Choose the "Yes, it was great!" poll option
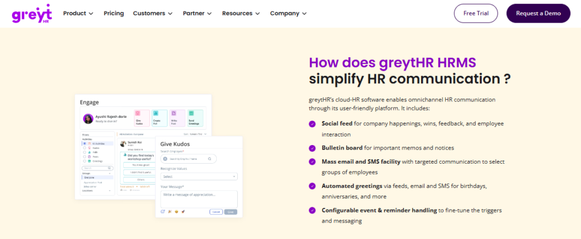 (x=139, y=165)
